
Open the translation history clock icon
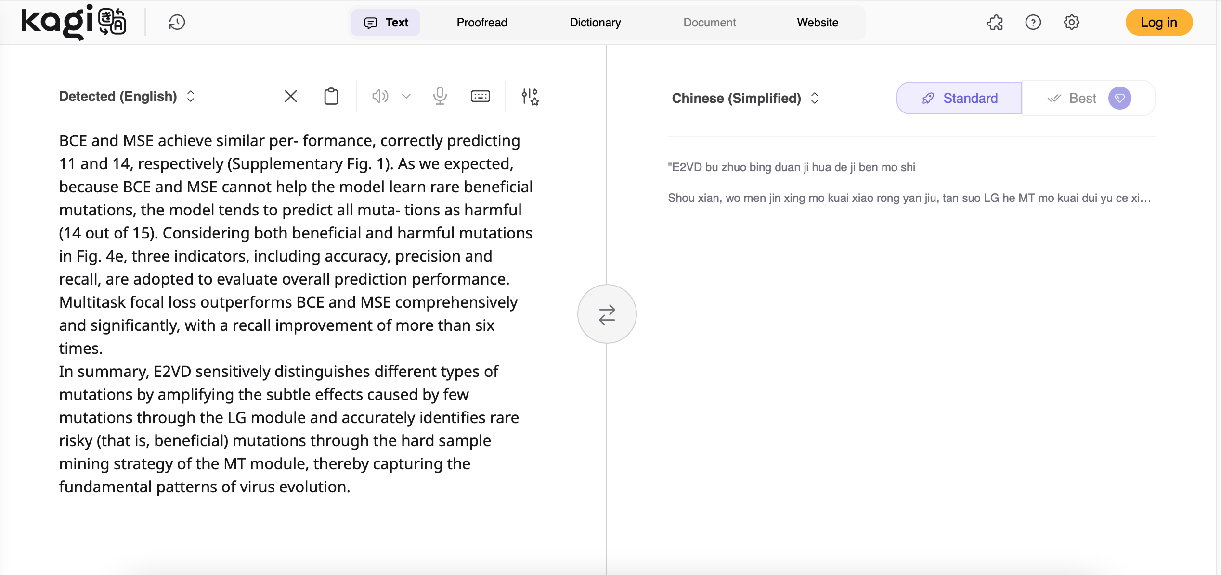point(177,22)
